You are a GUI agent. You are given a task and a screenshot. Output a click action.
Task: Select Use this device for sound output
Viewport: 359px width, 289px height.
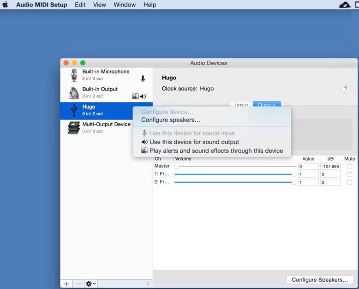click(x=194, y=142)
